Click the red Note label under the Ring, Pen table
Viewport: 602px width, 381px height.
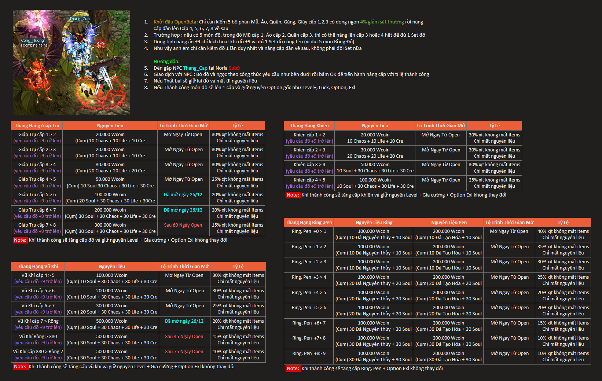(293, 369)
